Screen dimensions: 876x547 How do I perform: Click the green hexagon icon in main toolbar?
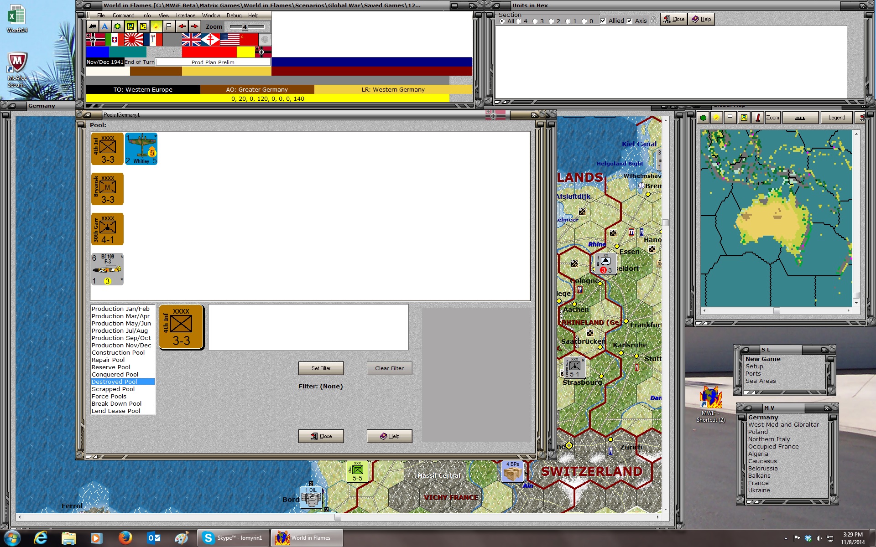tap(118, 26)
